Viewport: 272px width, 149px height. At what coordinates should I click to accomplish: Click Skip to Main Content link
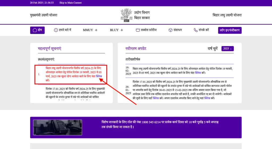[70, 3]
